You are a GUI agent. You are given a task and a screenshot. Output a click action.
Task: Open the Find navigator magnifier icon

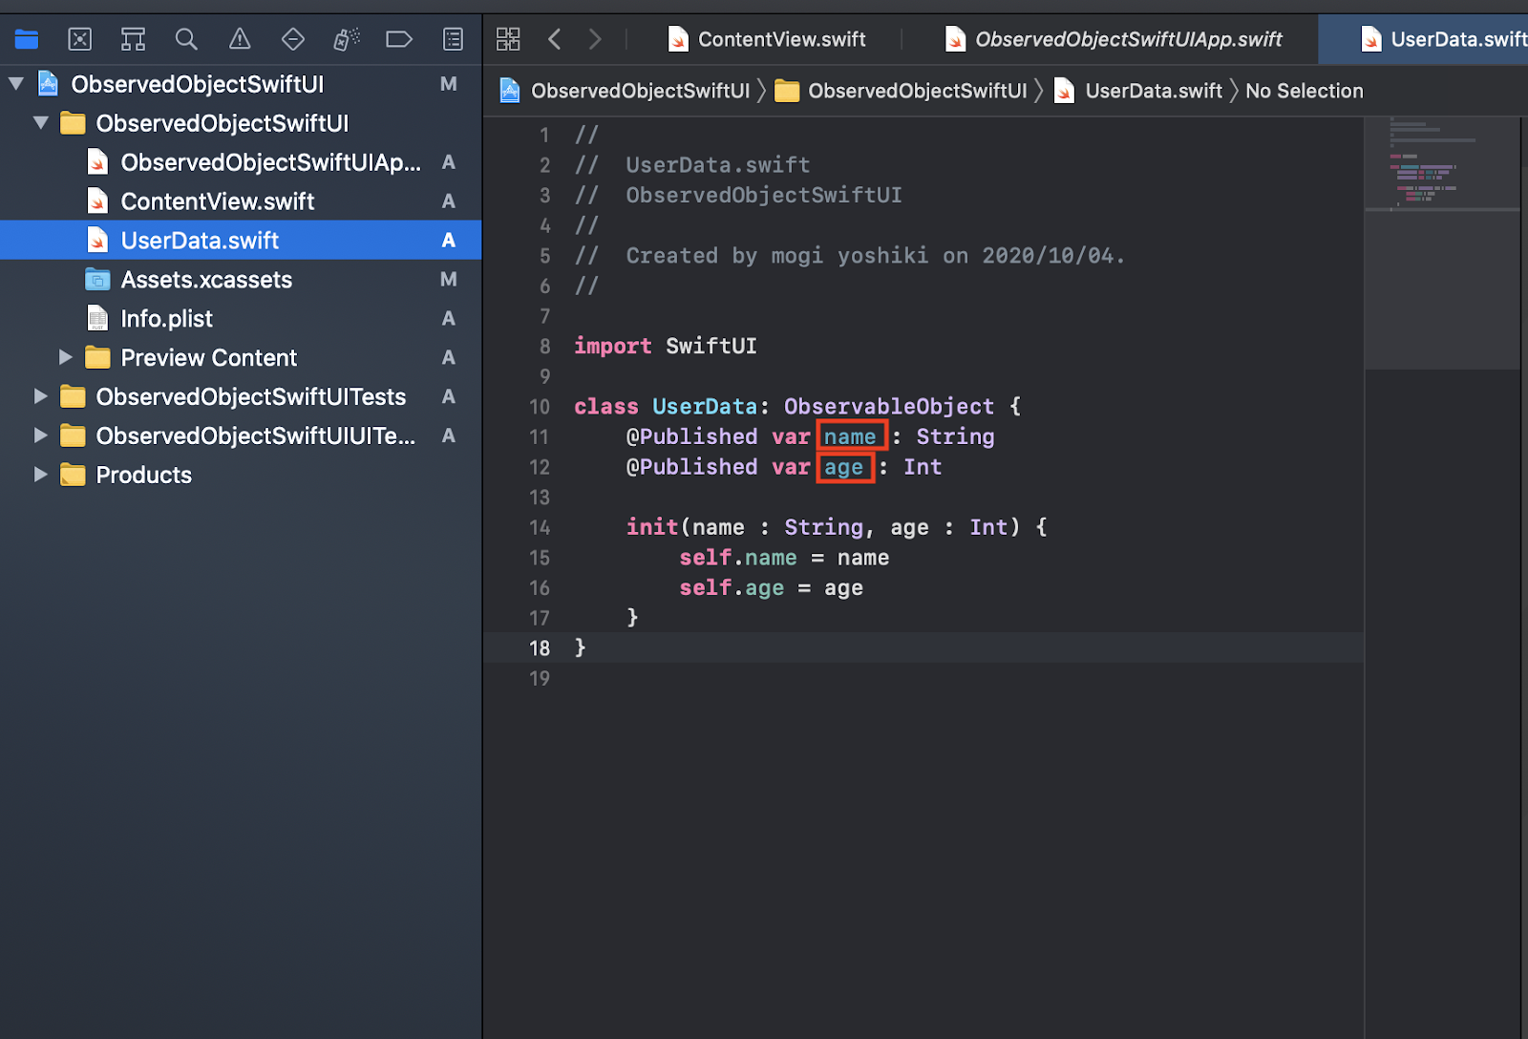pyautogui.click(x=186, y=39)
